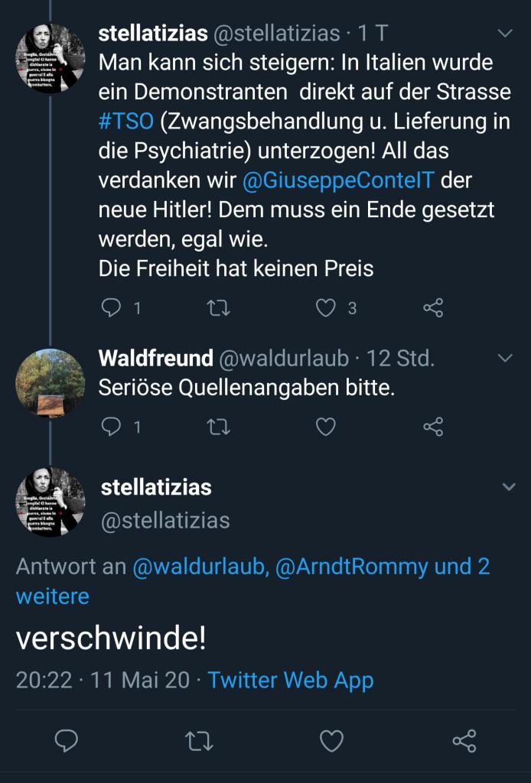Reply to stellatizias's first tweet
531x783 pixels.
[112, 308]
